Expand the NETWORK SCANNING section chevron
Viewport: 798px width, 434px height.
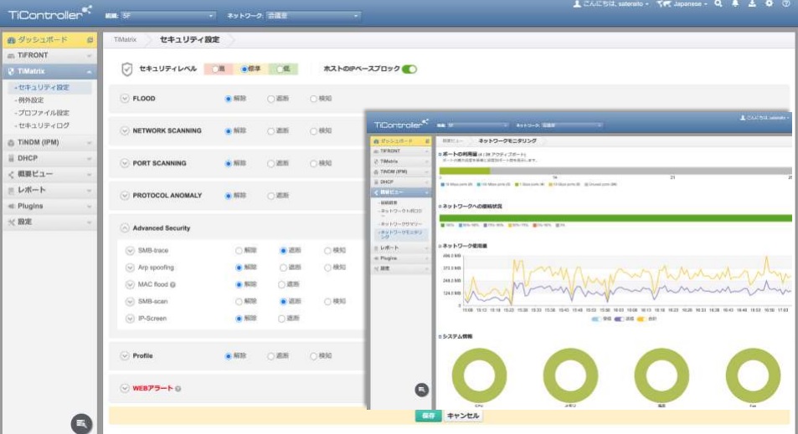125,130
